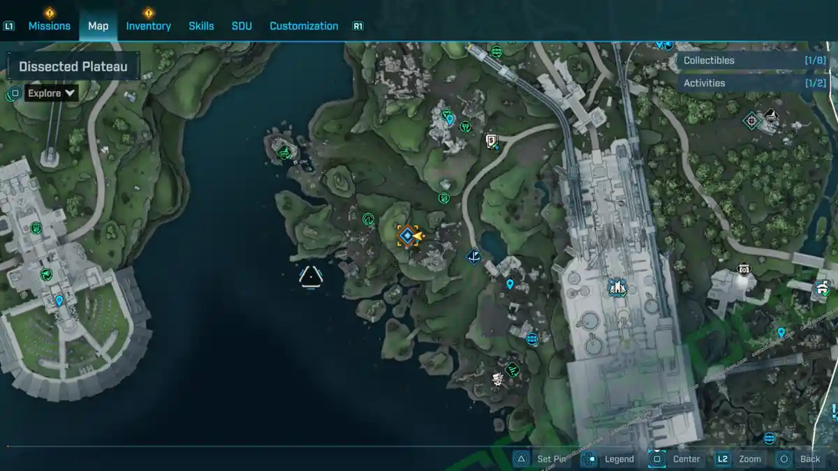Expand the Activities list
The width and height of the screenshot is (838, 471).
tap(754, 83)
